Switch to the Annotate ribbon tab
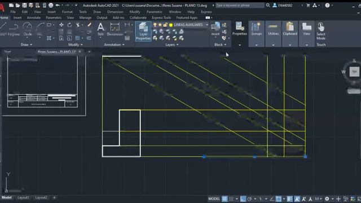The height and width of the screenshot is (203, 361). (34, 17)
